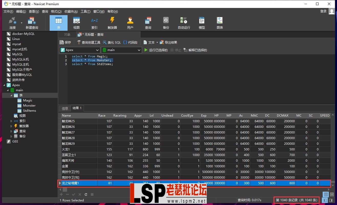Collapse the Apex connection node
Screen dimensions: 337x205
(x=4, y=85)
